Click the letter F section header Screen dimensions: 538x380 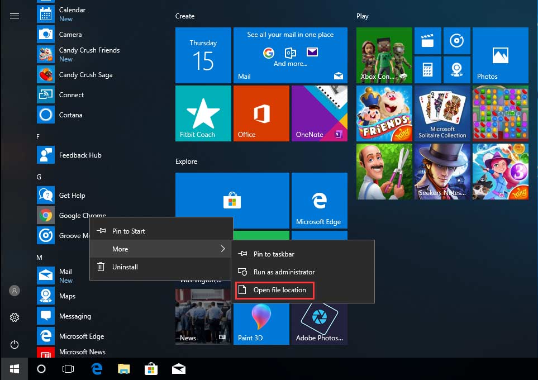pyautogui.click(x=38, y=136)
